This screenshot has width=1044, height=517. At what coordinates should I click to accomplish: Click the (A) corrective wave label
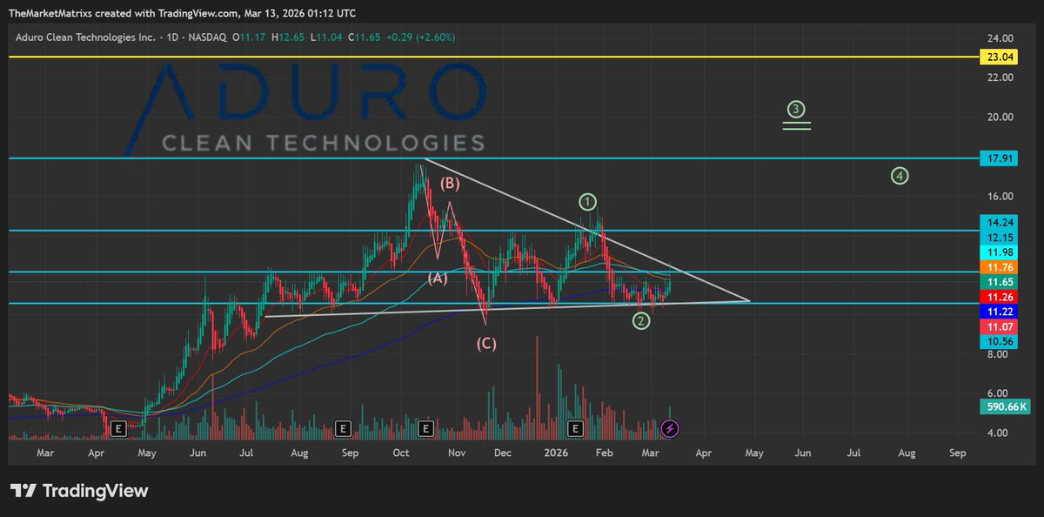point(437,279)
